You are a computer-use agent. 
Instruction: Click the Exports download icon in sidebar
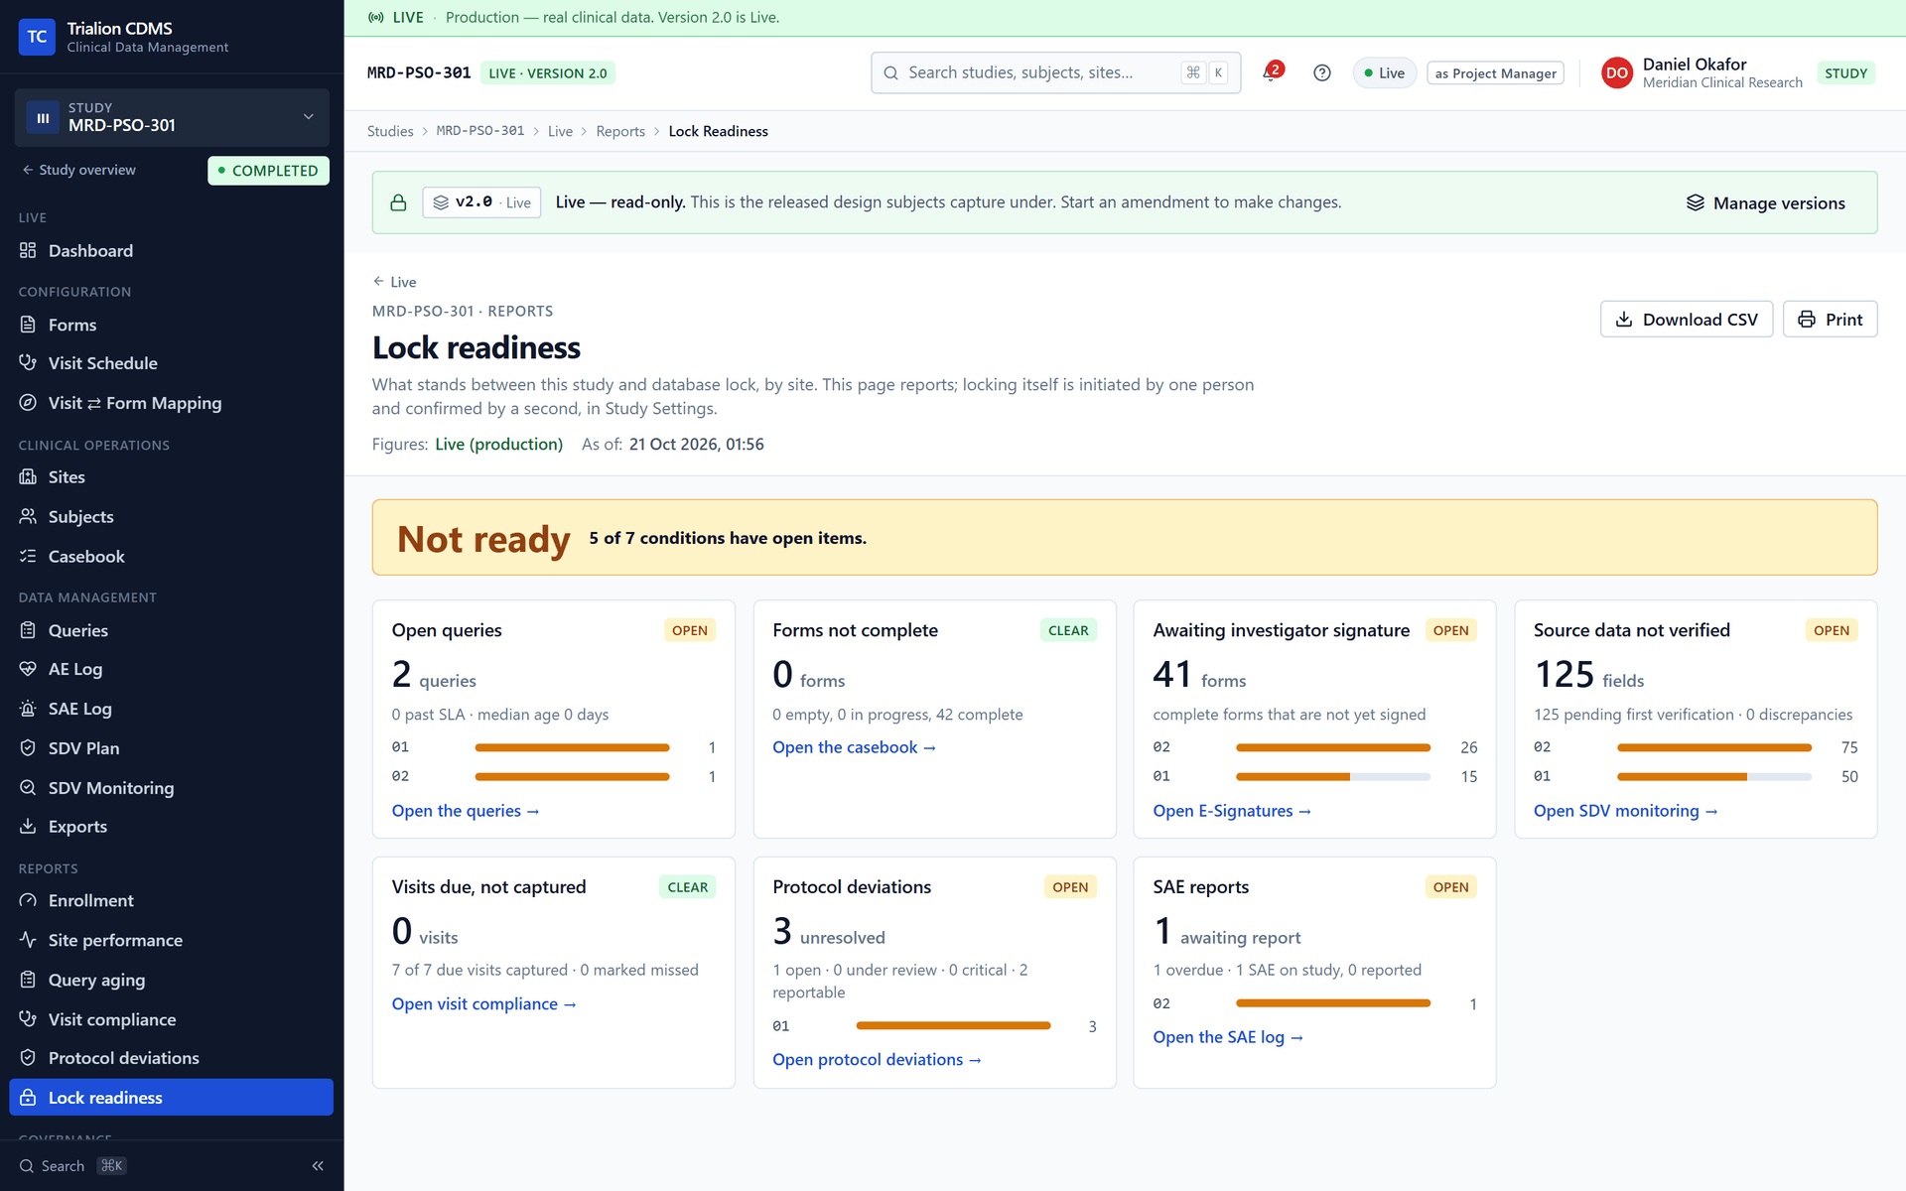coord(28,827)
